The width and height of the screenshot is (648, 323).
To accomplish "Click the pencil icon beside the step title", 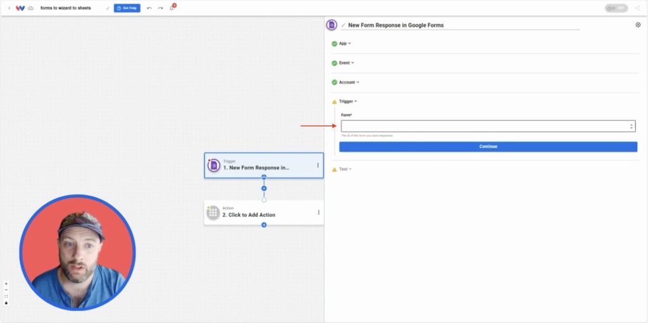I will click(x=344, y=25).
